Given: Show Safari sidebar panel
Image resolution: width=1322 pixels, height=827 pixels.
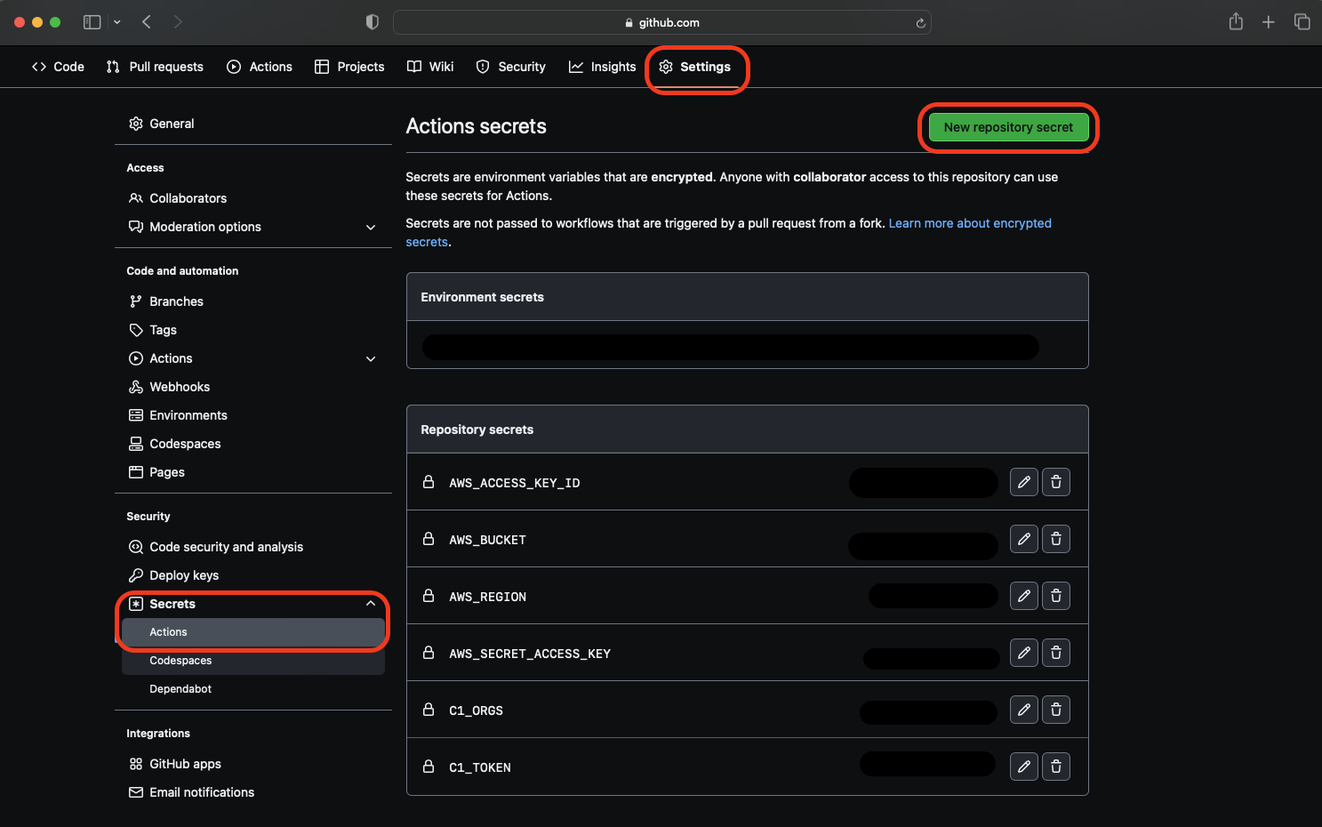Looking at the screenshot, I should [92, 22].
